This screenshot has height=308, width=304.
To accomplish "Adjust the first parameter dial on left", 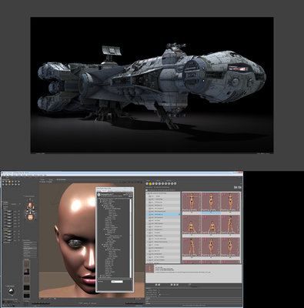I will pyautogui.click(x=8, y=211).
